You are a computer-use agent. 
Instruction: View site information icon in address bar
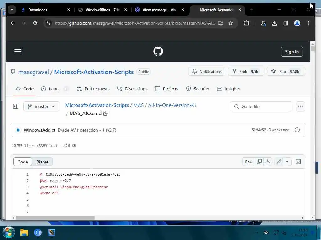(49, 23)
